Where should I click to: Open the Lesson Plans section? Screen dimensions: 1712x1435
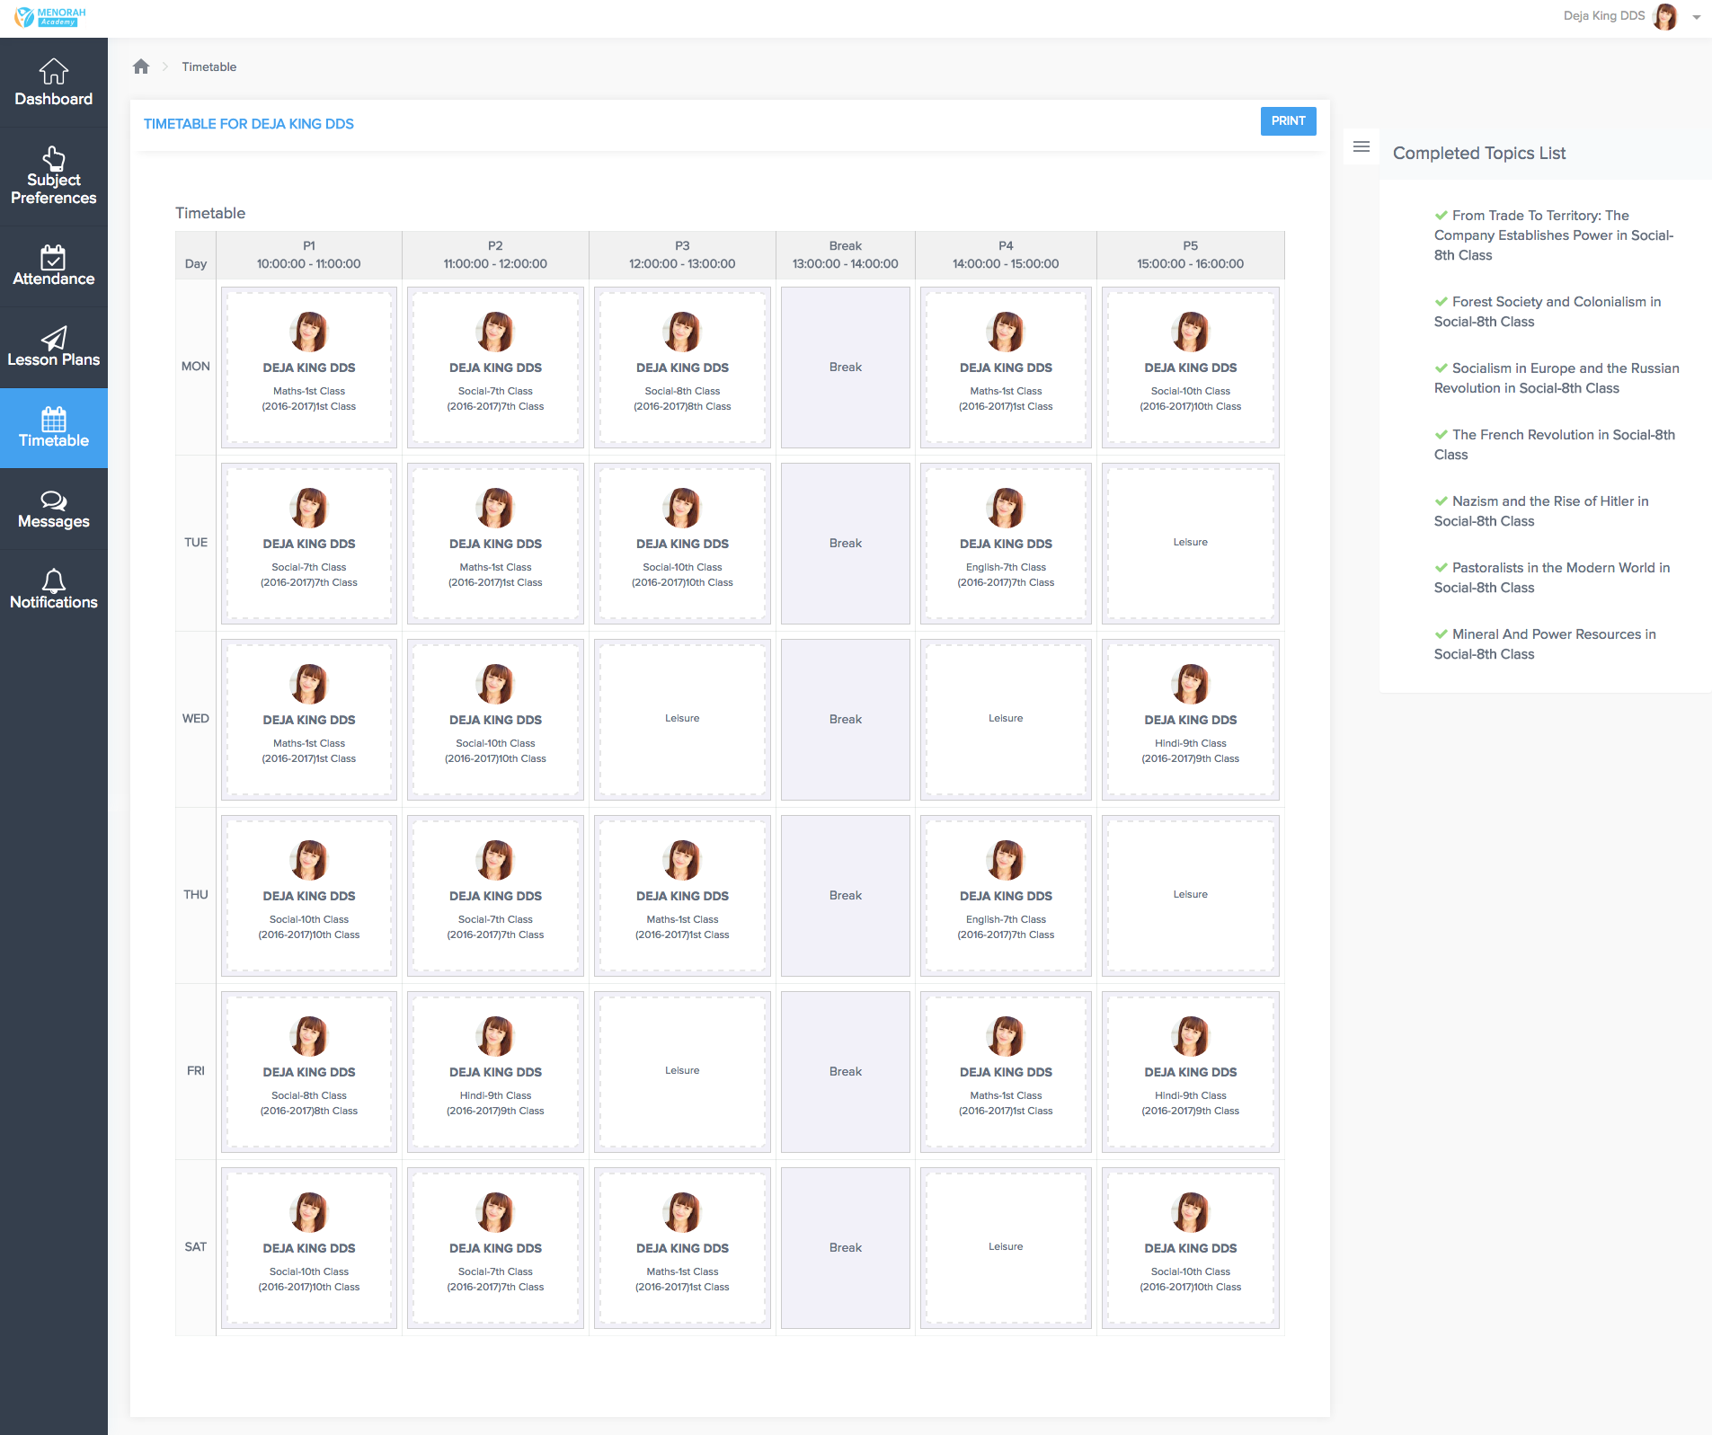[x=54, y=346]
